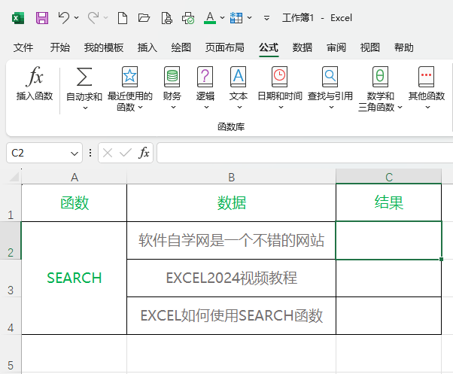Select row 3 header

11,278
